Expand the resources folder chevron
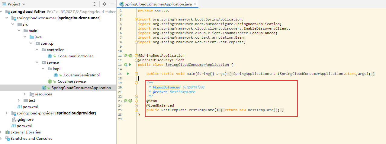This screenshot has height=144, width=386. (25, 94)
